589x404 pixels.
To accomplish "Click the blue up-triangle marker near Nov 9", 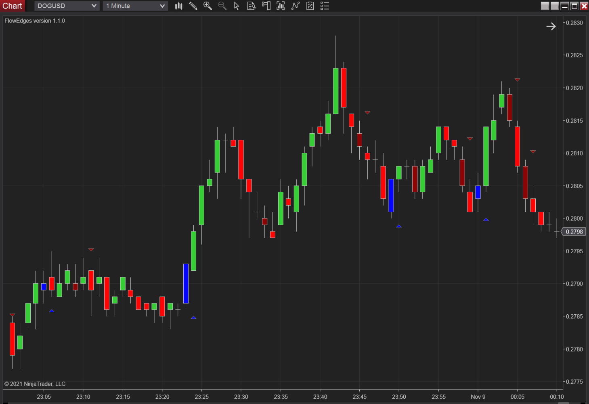I will tap(486, 220).
